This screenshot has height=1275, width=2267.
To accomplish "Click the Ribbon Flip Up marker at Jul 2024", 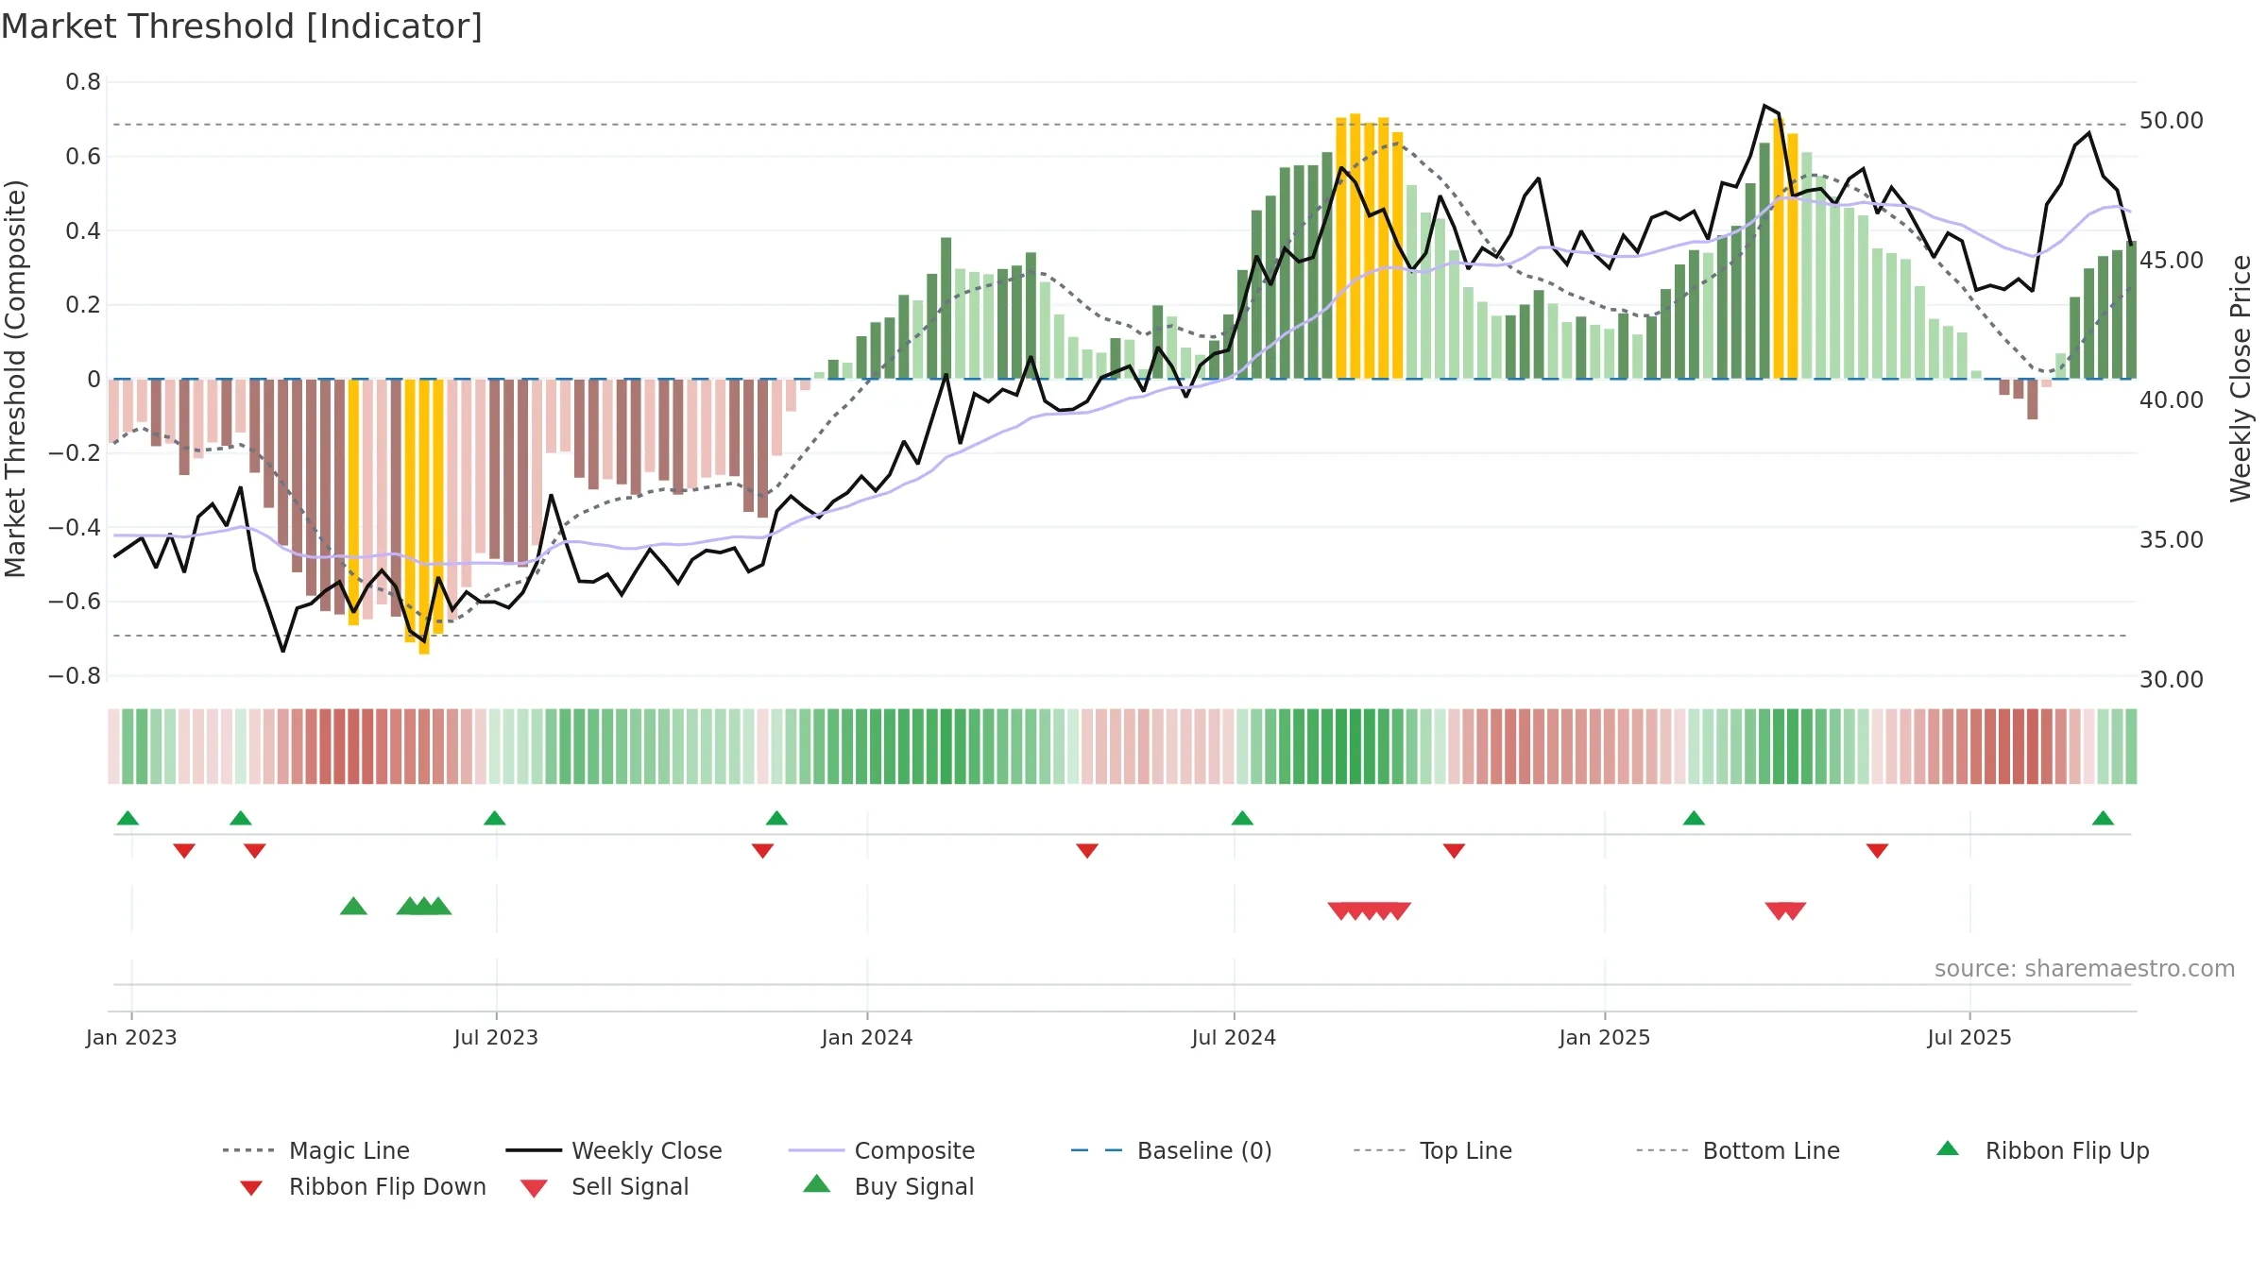I will click(1242, 818).
